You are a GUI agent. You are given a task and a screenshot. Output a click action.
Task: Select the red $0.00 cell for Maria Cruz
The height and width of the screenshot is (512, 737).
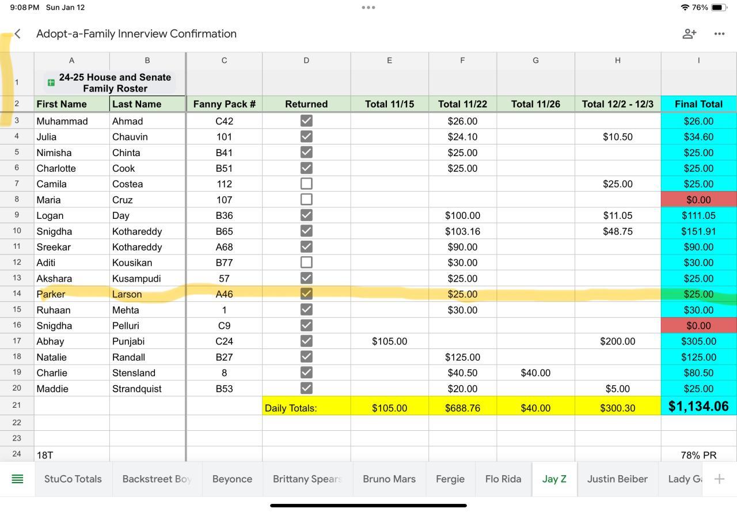click(x=698, y=200)
